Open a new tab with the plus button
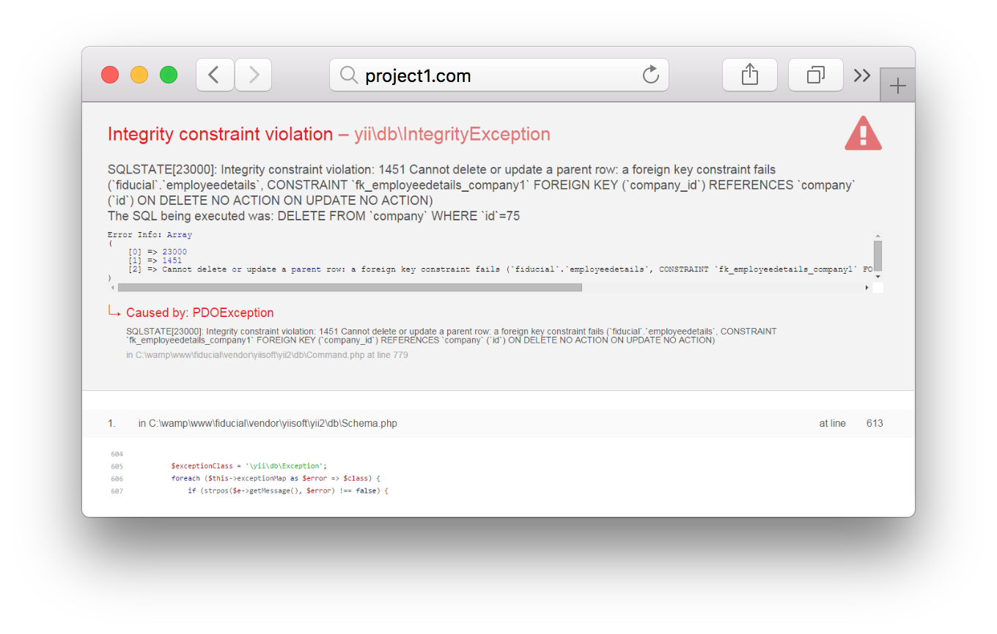997x634 pixels. (897, 86)
